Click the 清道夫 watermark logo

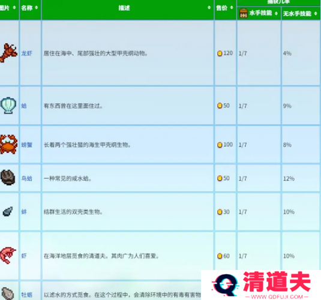click(261, 285)
